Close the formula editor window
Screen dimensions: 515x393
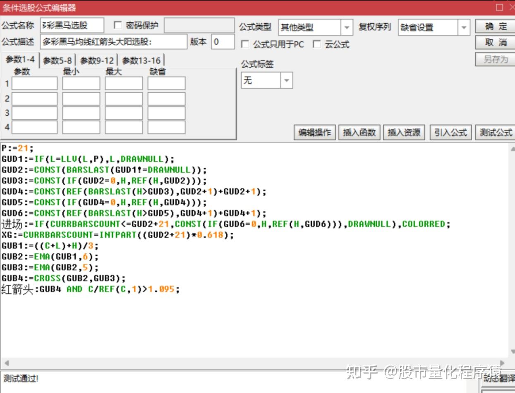(511, 7)
